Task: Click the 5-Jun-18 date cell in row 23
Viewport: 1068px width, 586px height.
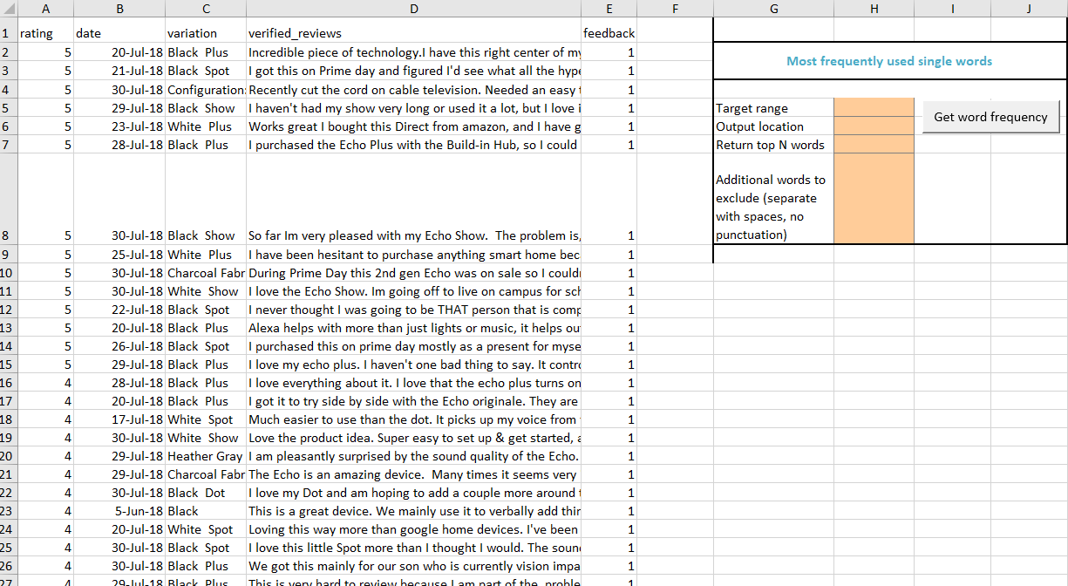Action: (119, 510)
